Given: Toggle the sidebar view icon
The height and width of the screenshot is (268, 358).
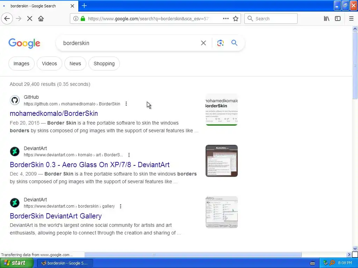Looking at the screenshot, I should [338, 19].
